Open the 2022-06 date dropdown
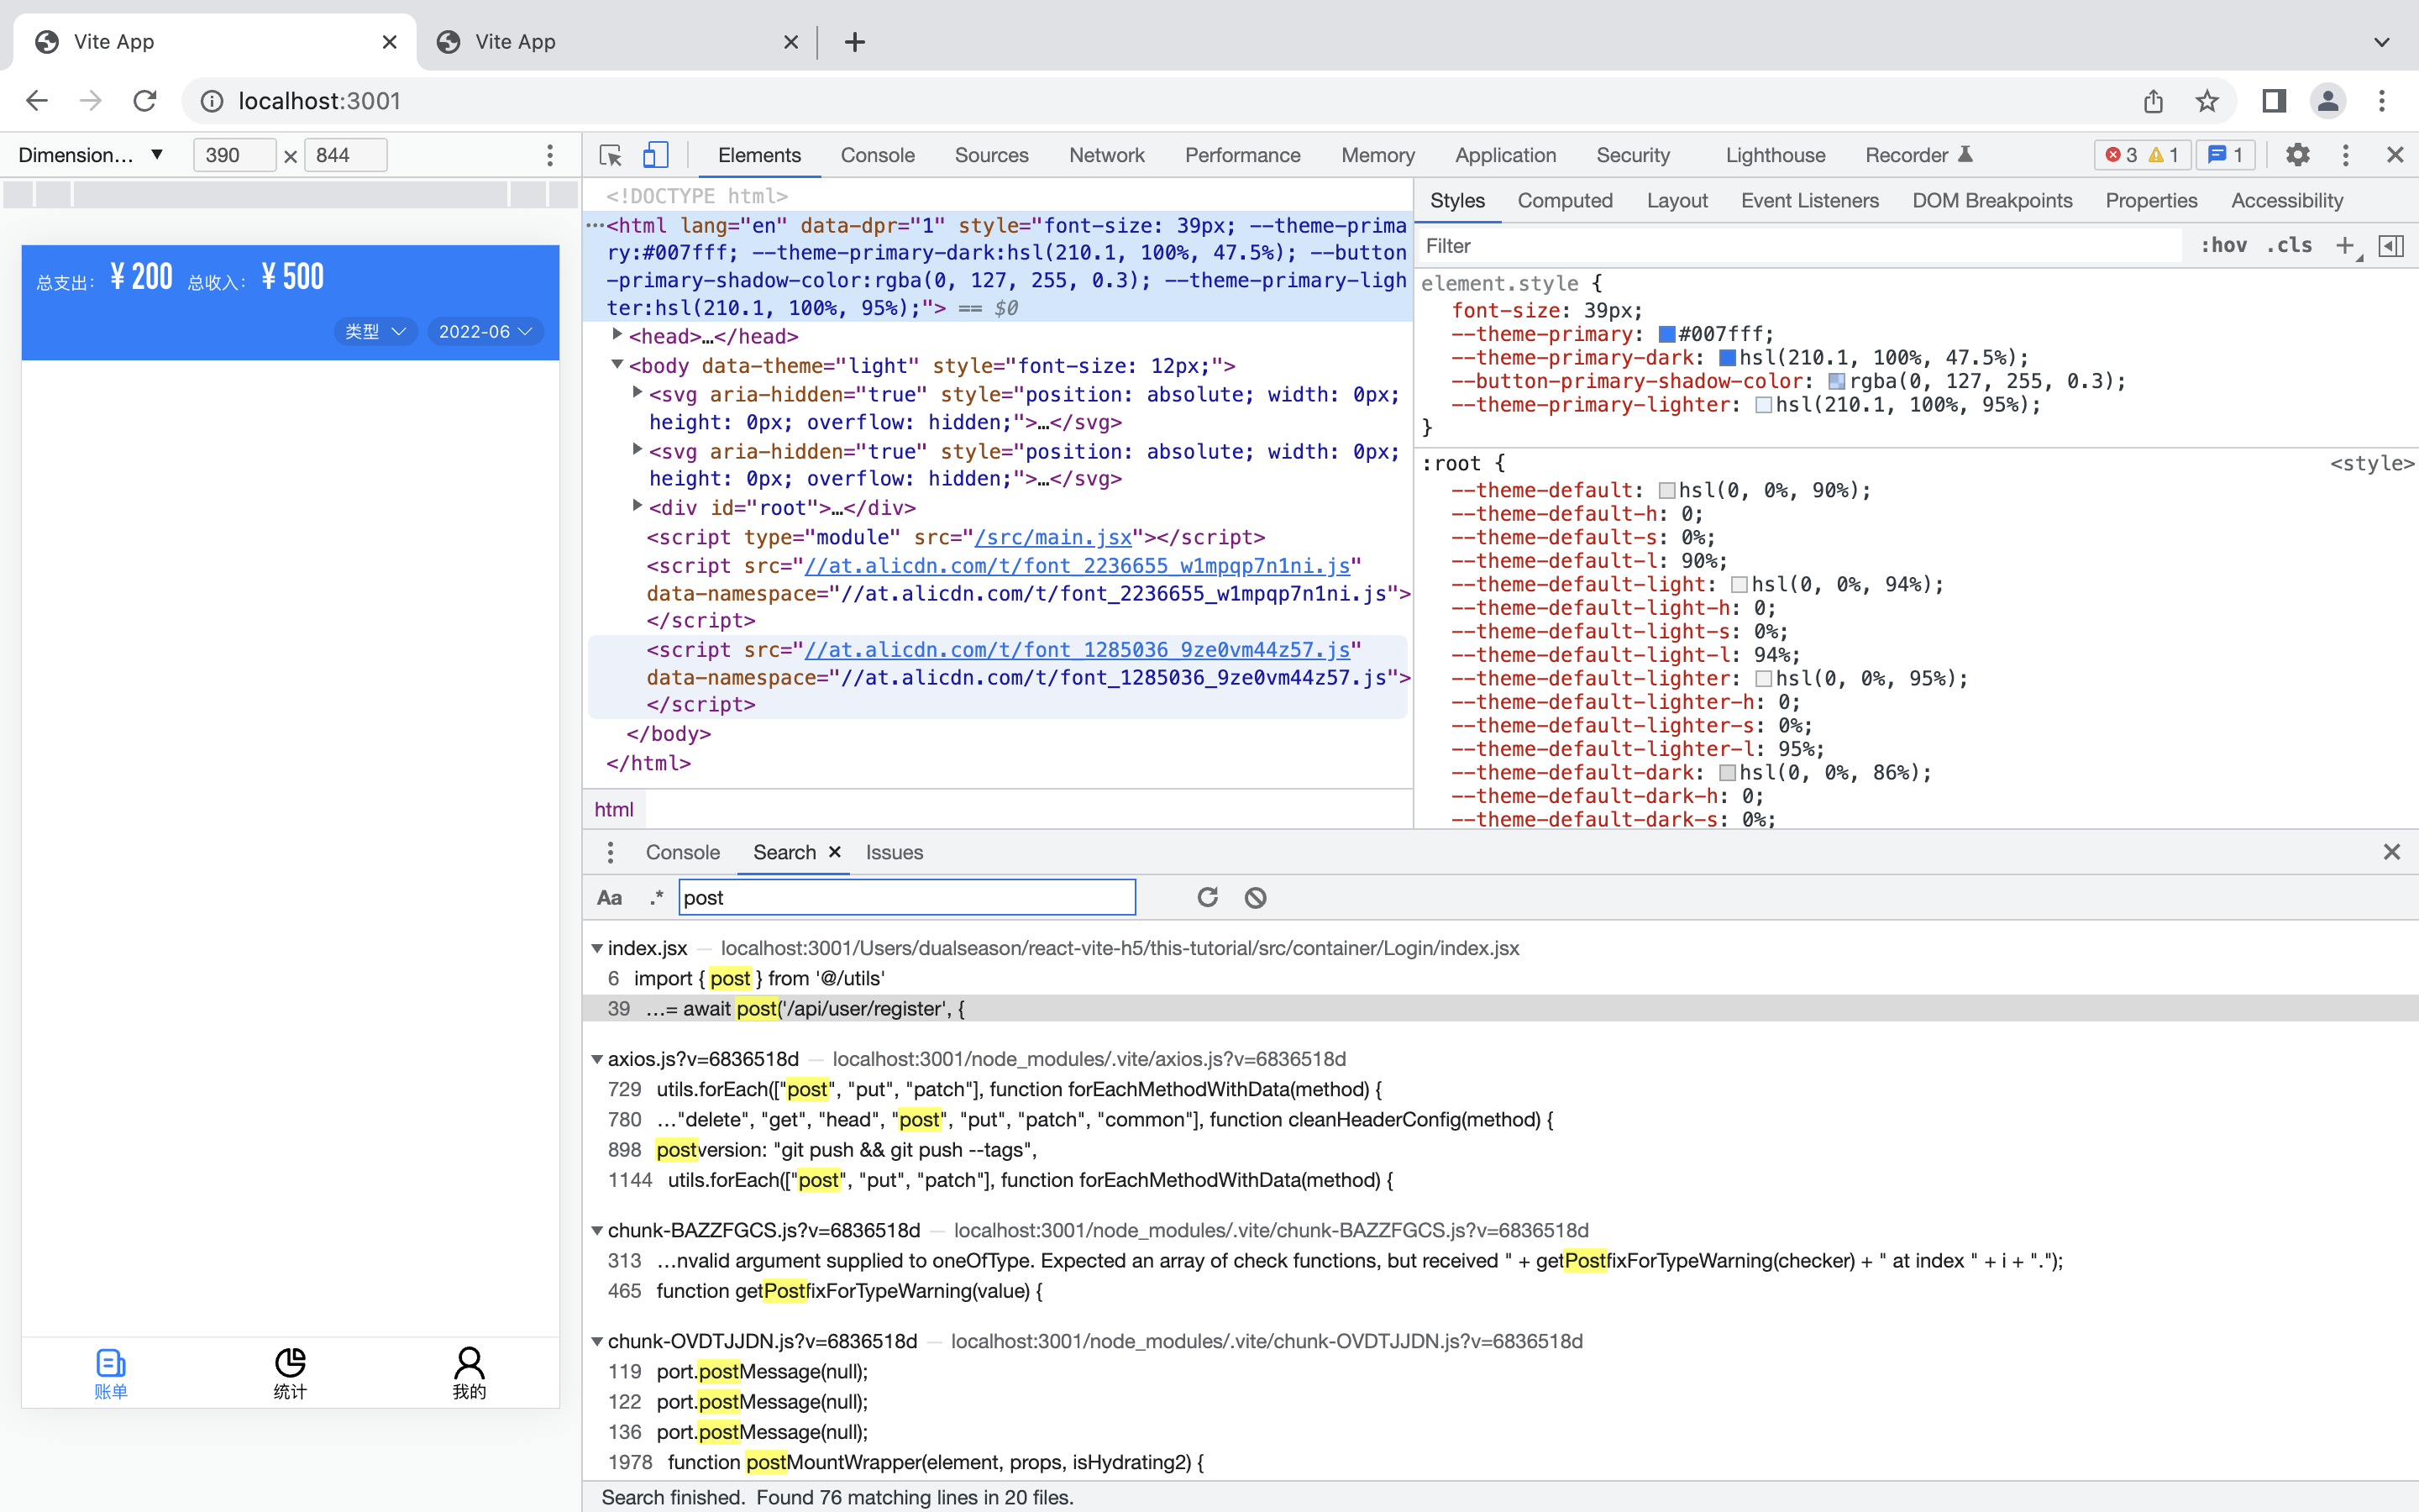2419x1512 pixels. (x=485, y=331)
